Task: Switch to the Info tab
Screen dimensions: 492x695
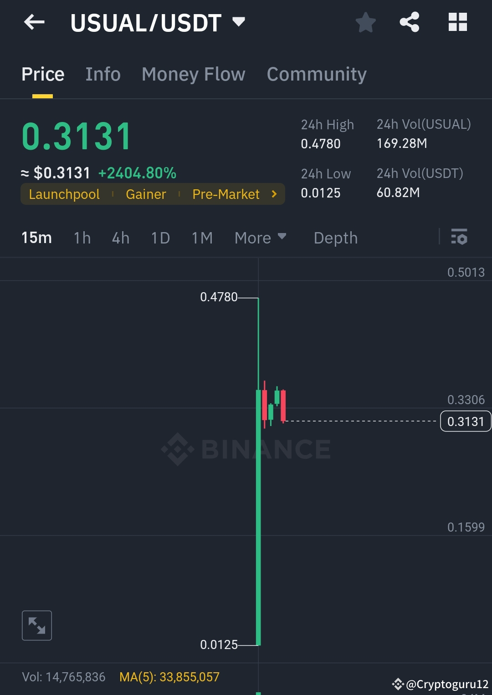Action: [102, 74]
